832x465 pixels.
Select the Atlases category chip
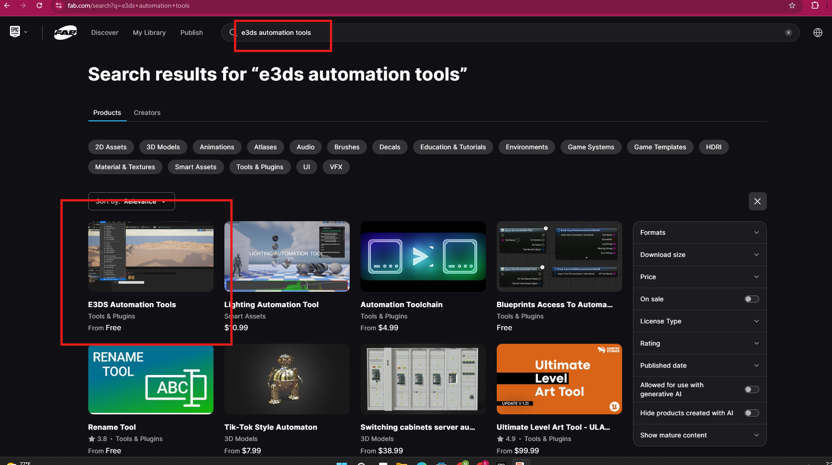pyautogui.click(x=265, y=147)
